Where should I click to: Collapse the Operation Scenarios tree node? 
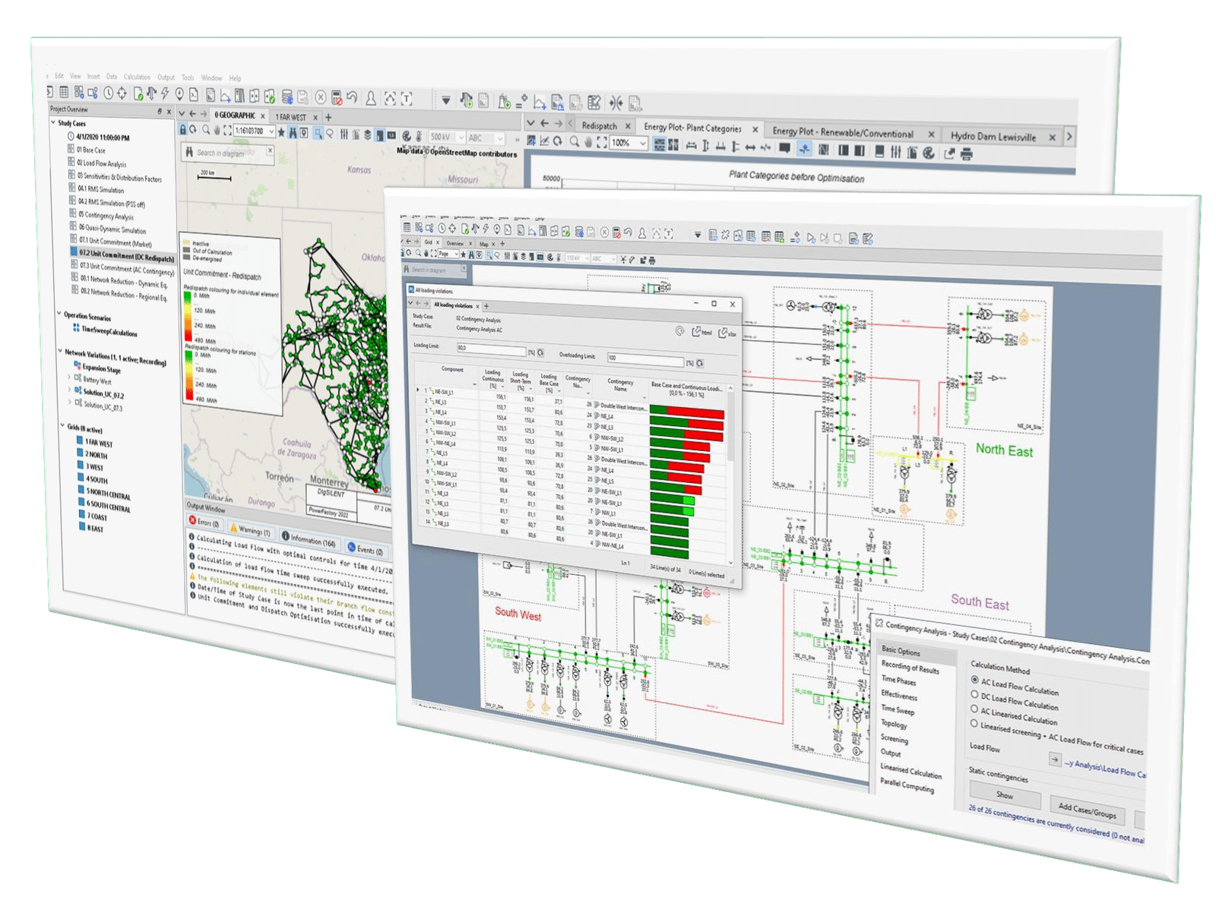pos(59,314)
